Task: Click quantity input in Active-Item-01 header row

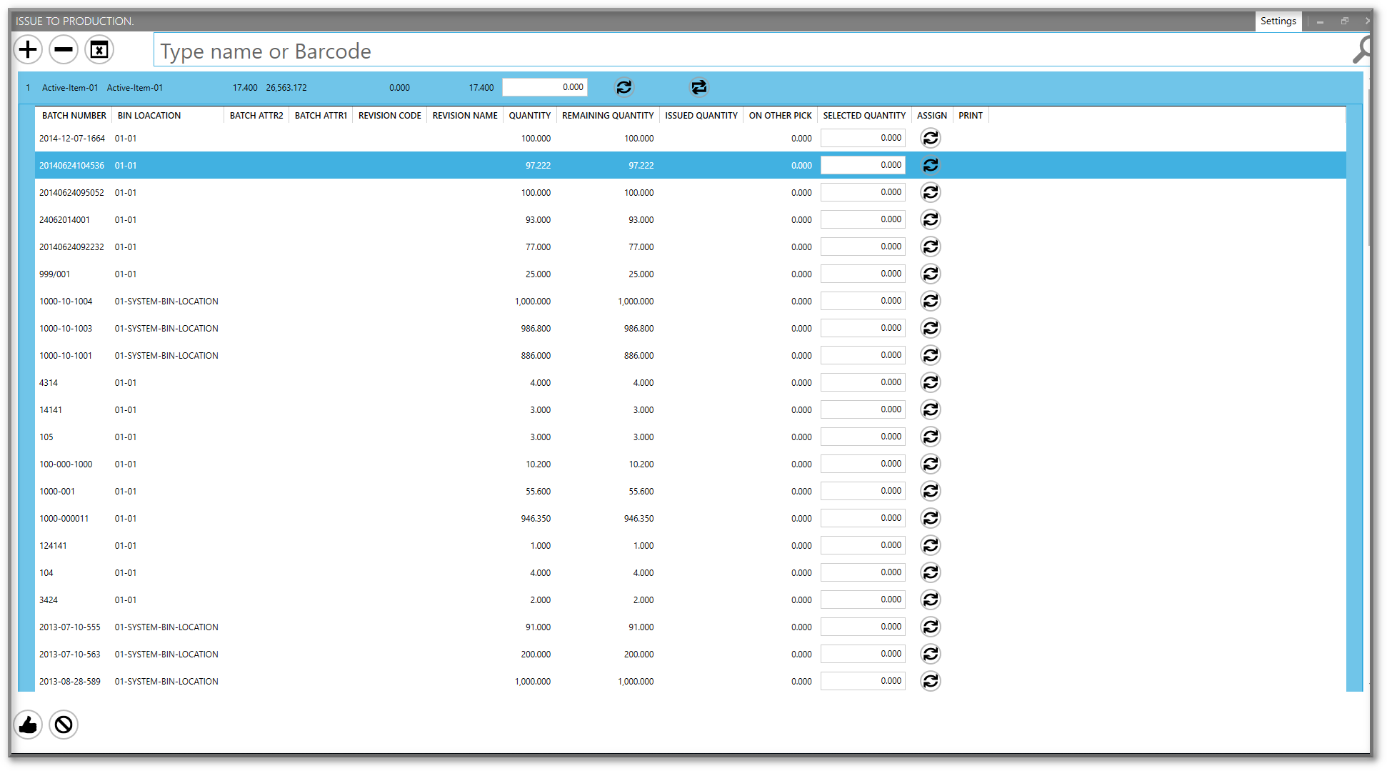Action: (545, 87)
